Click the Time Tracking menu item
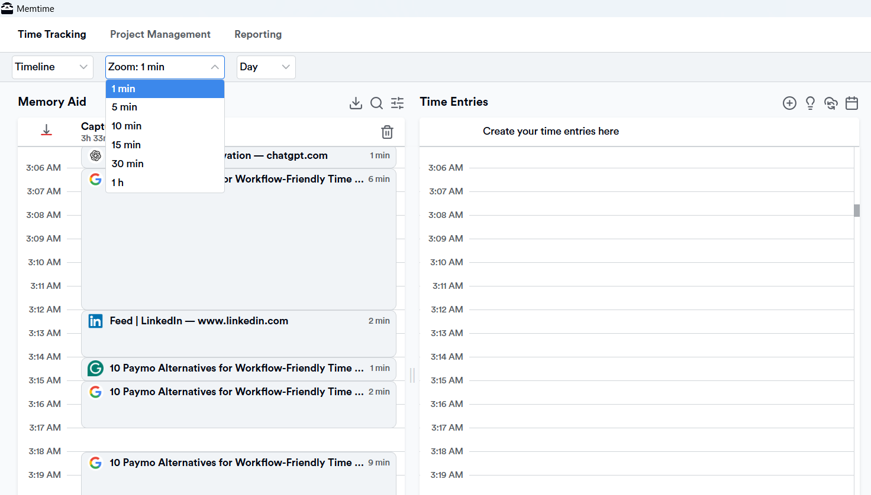 pos(52,34)
